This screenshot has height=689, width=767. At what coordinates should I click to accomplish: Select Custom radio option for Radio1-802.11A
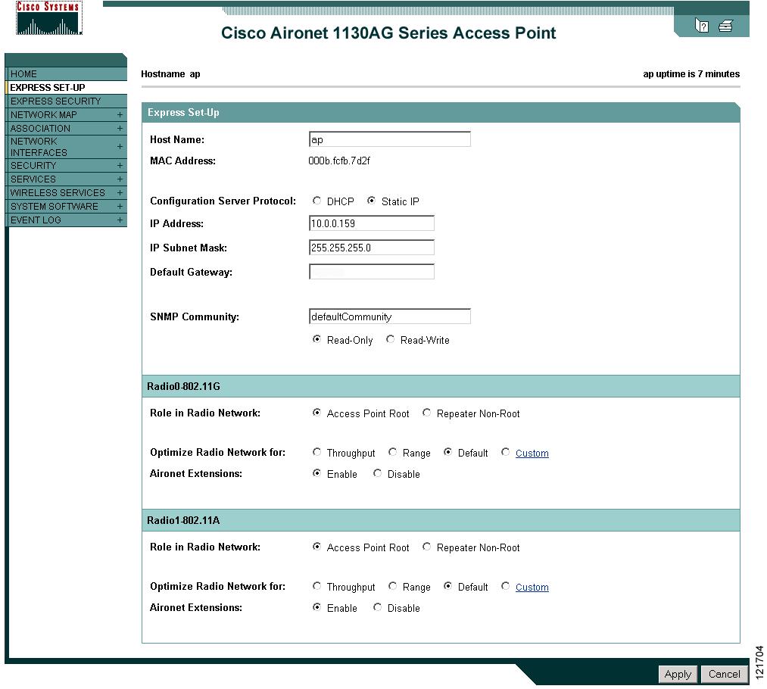505,586
